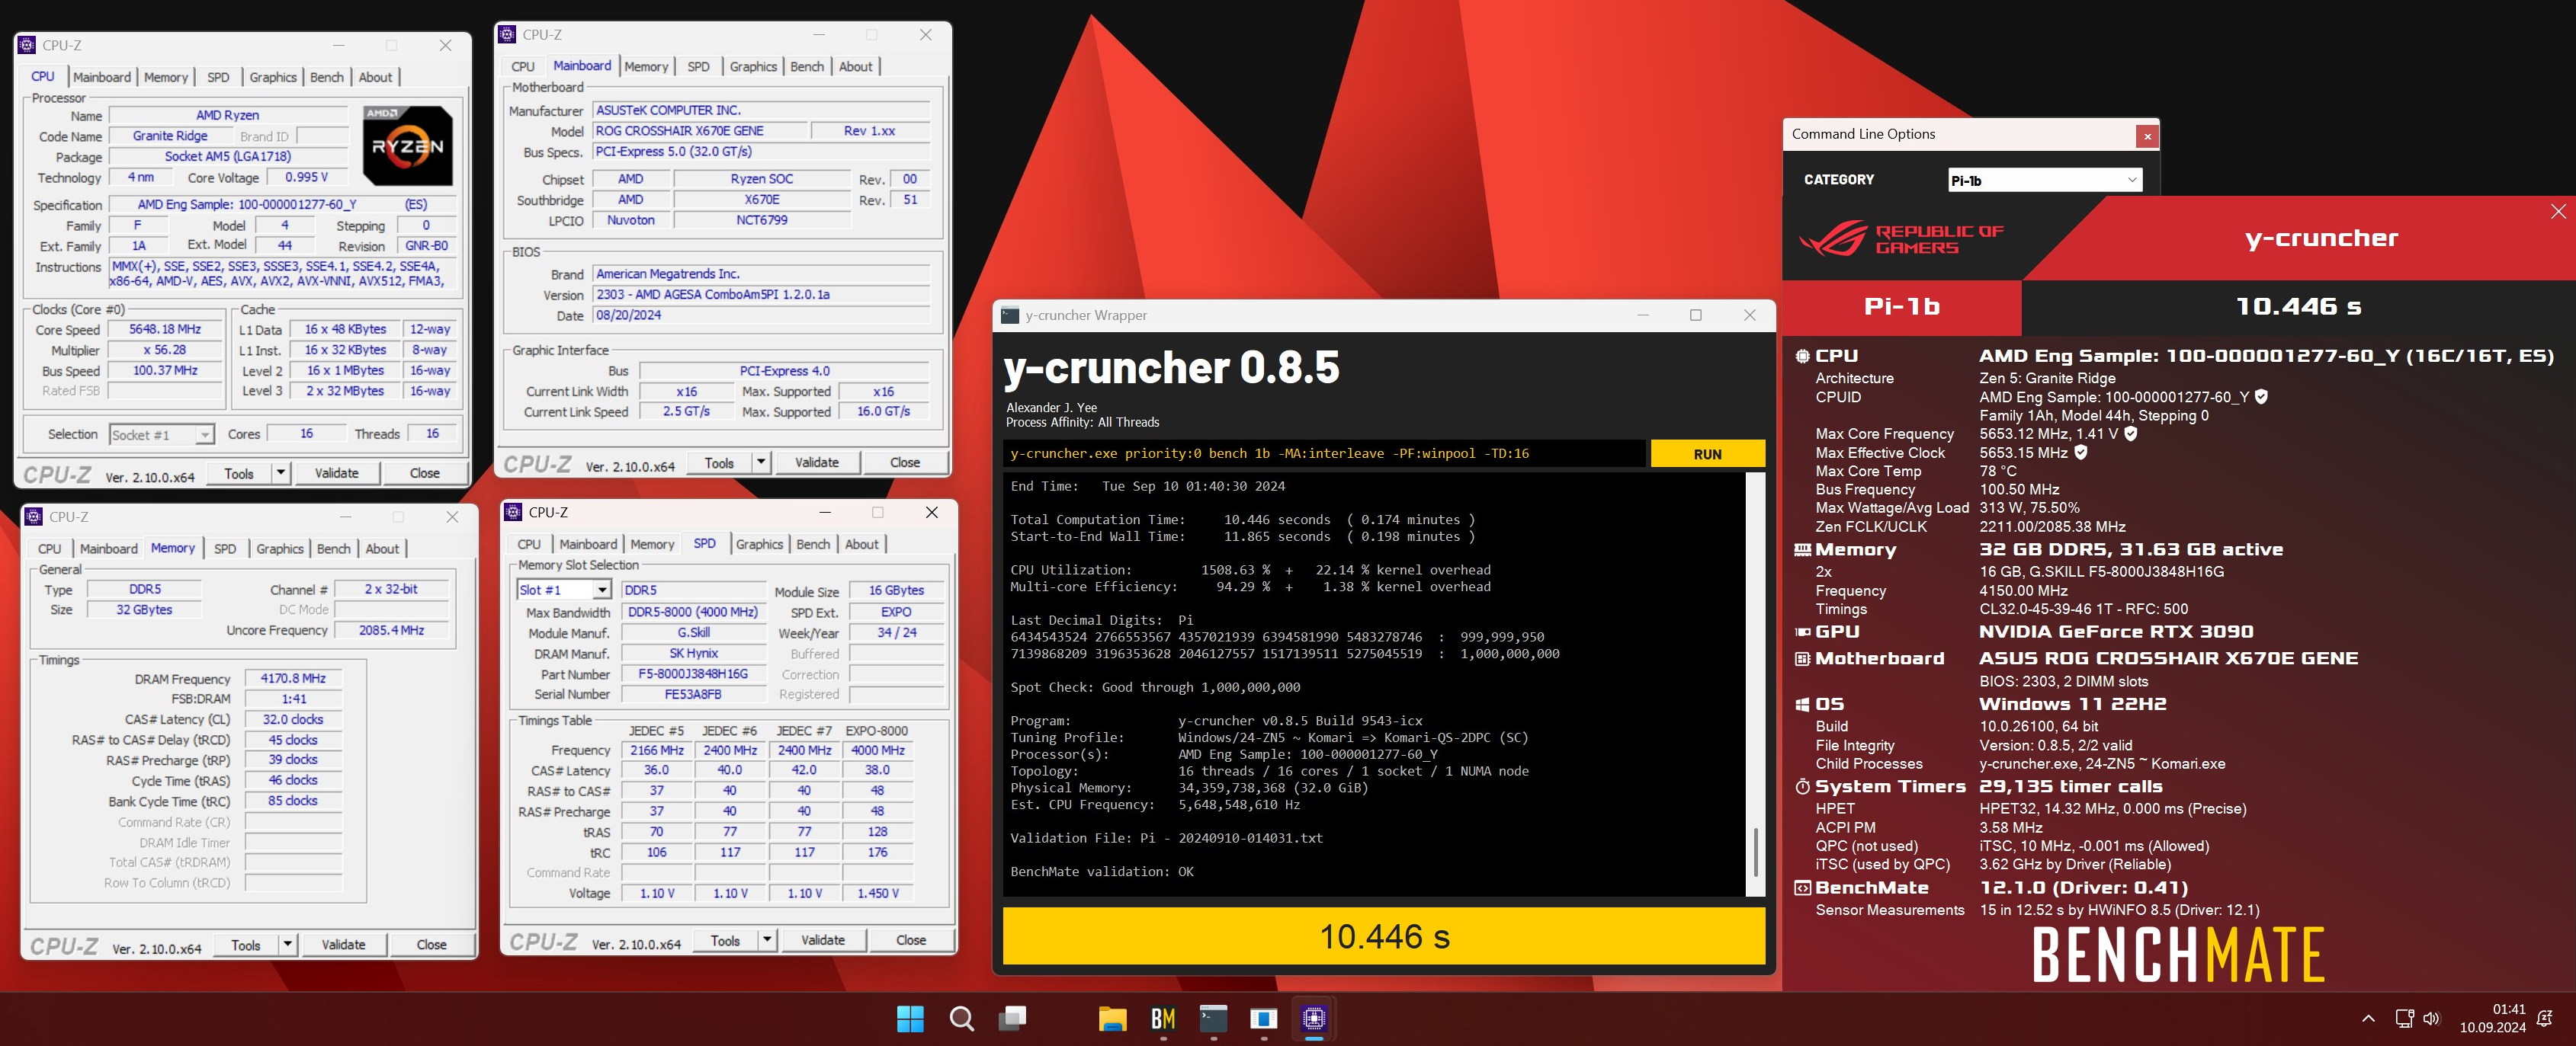Click the F5-8000J3848H16G Part Number field
This screenshot has width=2576, height=1046.
(x=693, y=673)
